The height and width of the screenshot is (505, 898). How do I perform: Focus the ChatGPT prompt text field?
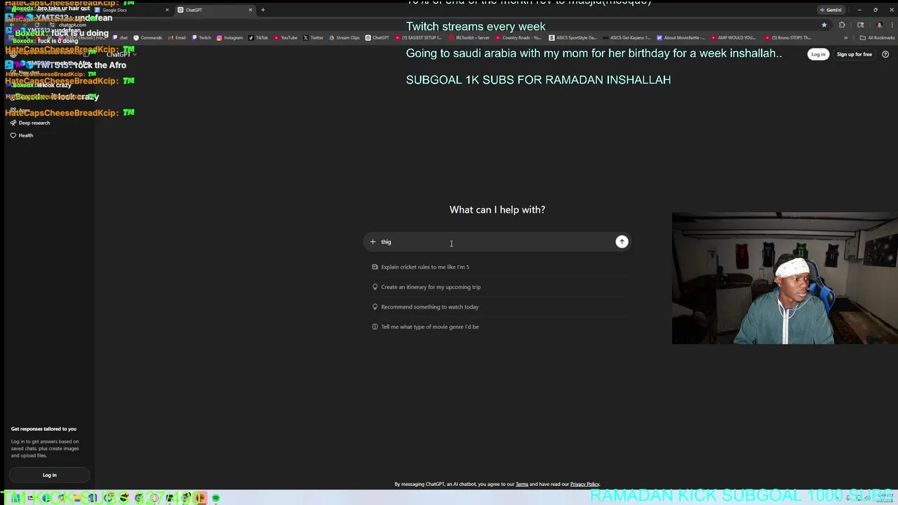click(x=497, y=242)
